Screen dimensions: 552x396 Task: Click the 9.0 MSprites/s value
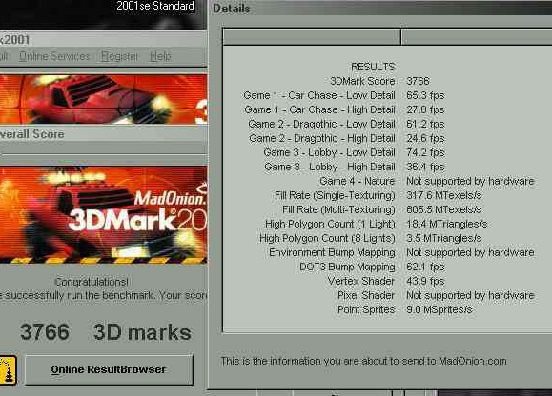pyautogui.click(x=439, y=309)
